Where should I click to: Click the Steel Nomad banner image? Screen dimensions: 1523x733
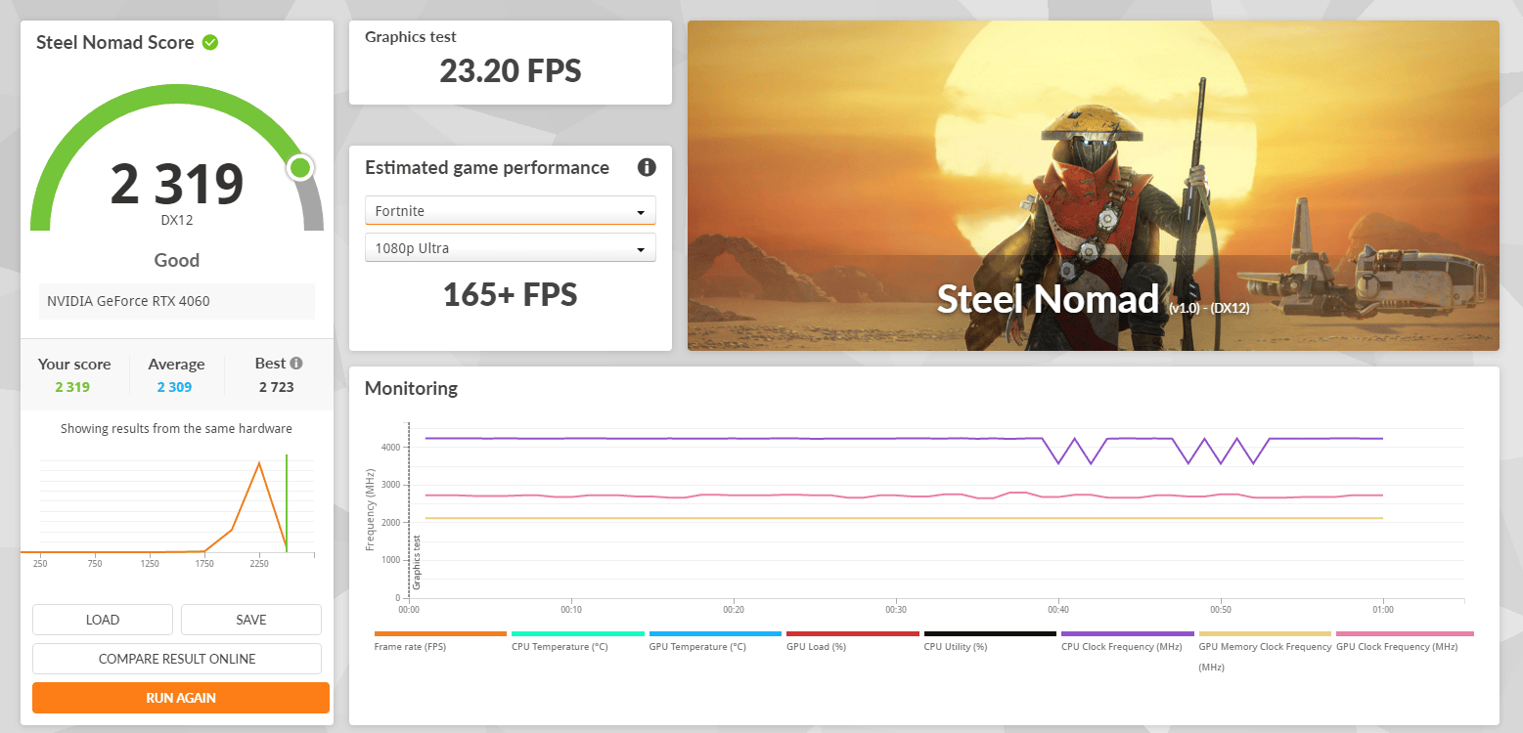pyautogui.click(x=1094, y=186)
